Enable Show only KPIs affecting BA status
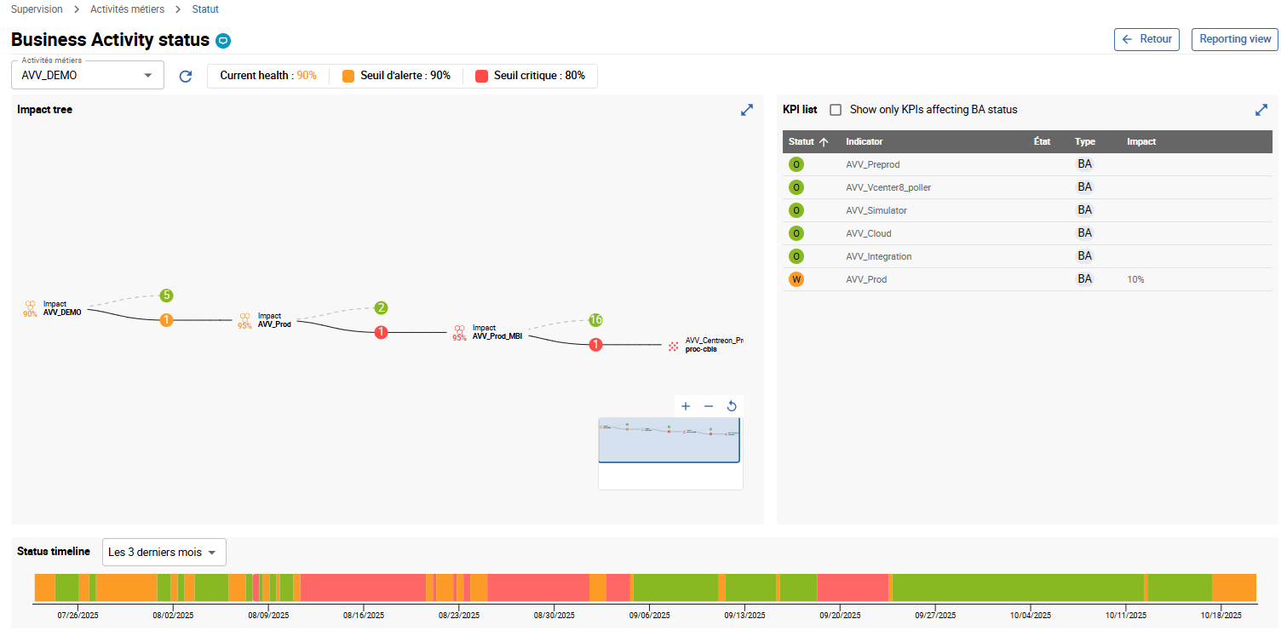1281x642 pixels. [836, 110]
